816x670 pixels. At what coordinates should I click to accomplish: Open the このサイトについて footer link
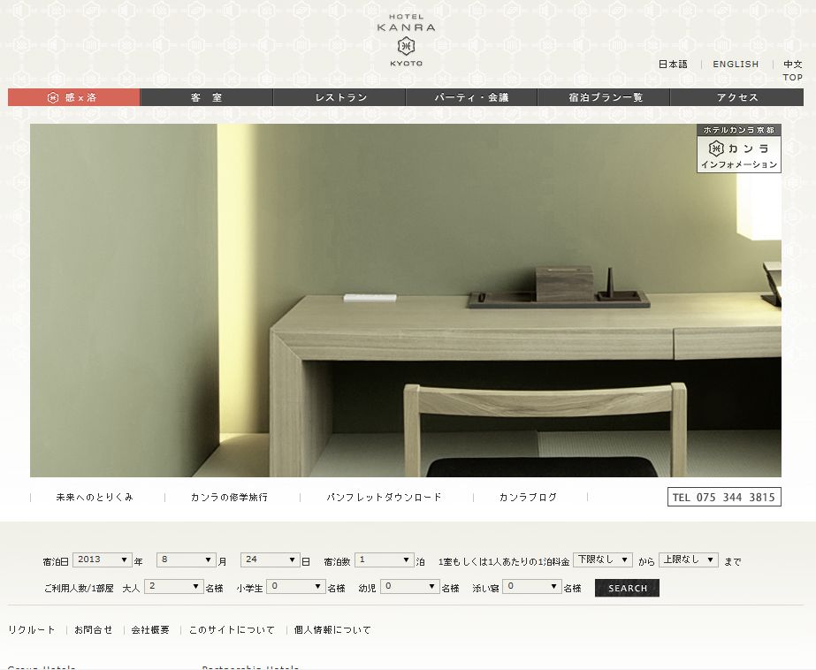[232, 629]
